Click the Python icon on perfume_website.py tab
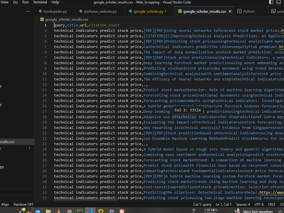Image resolution: width=284 pixels, height=213 pixels. click(x=81, y=11)
